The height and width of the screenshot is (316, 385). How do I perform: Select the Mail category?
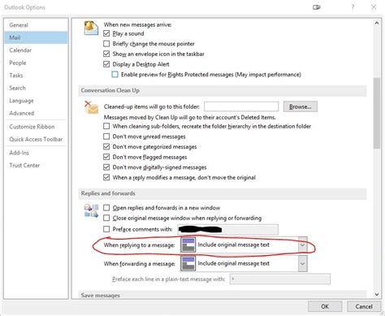tap(37, 37)
